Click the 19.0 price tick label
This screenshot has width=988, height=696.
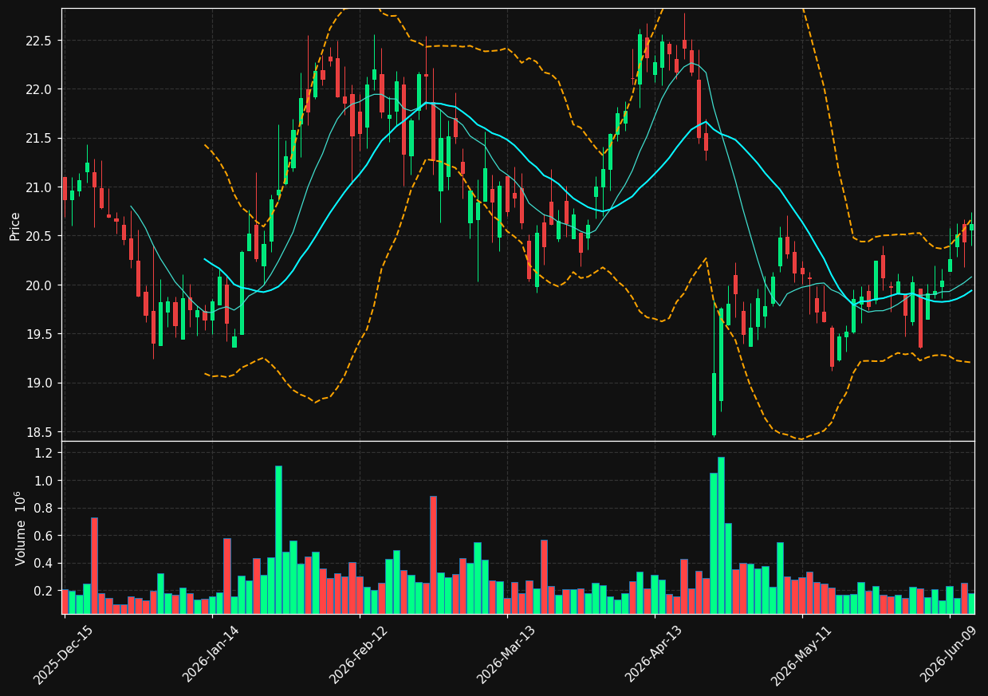pos(39,383)
